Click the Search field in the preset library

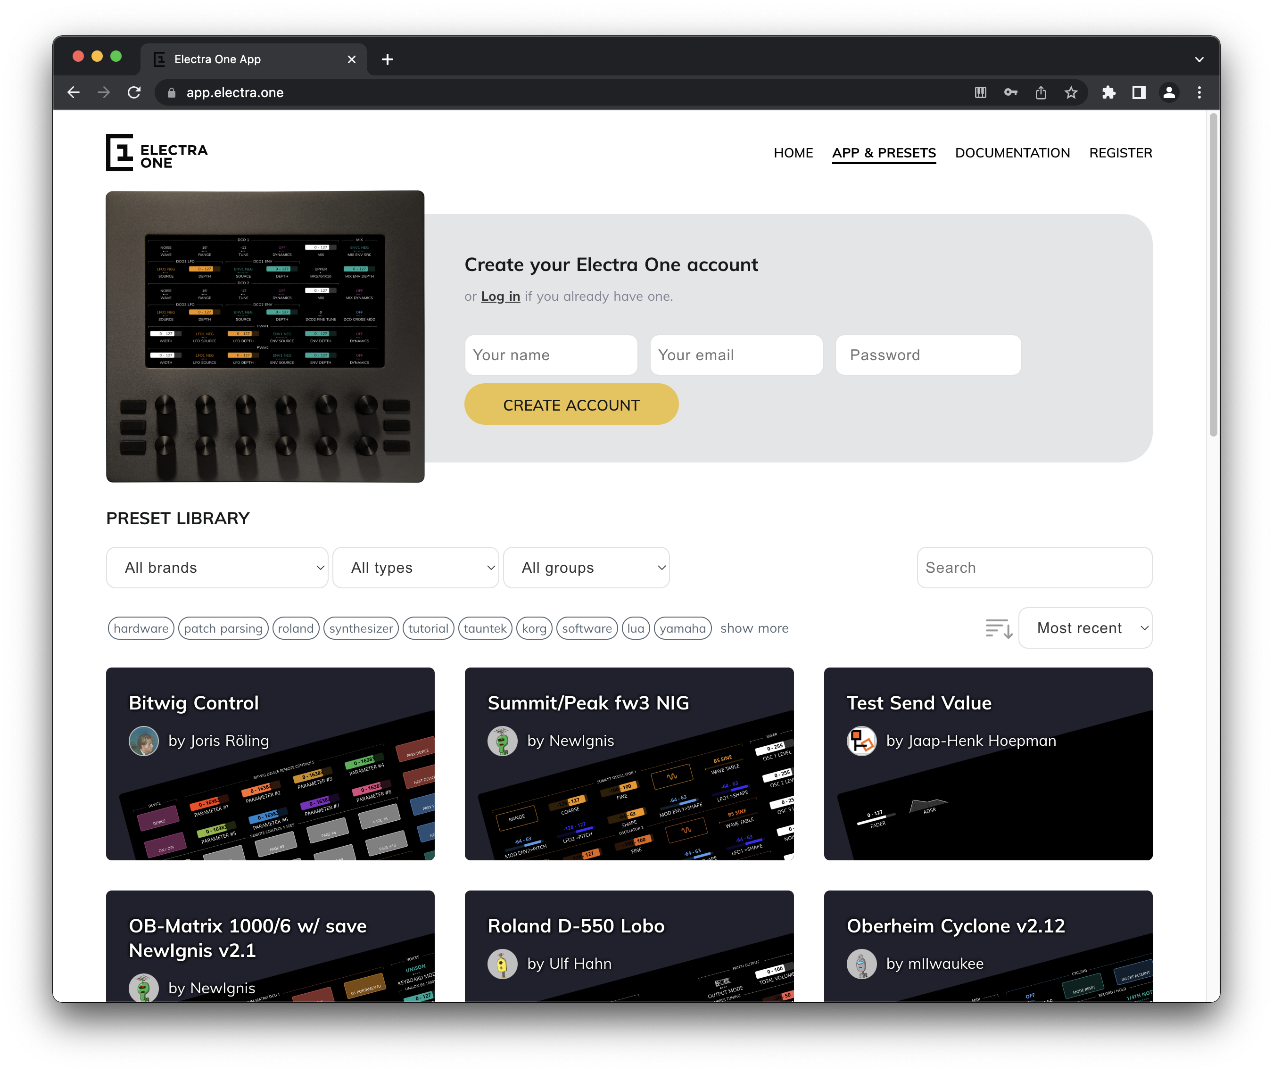pos(1033,567)
